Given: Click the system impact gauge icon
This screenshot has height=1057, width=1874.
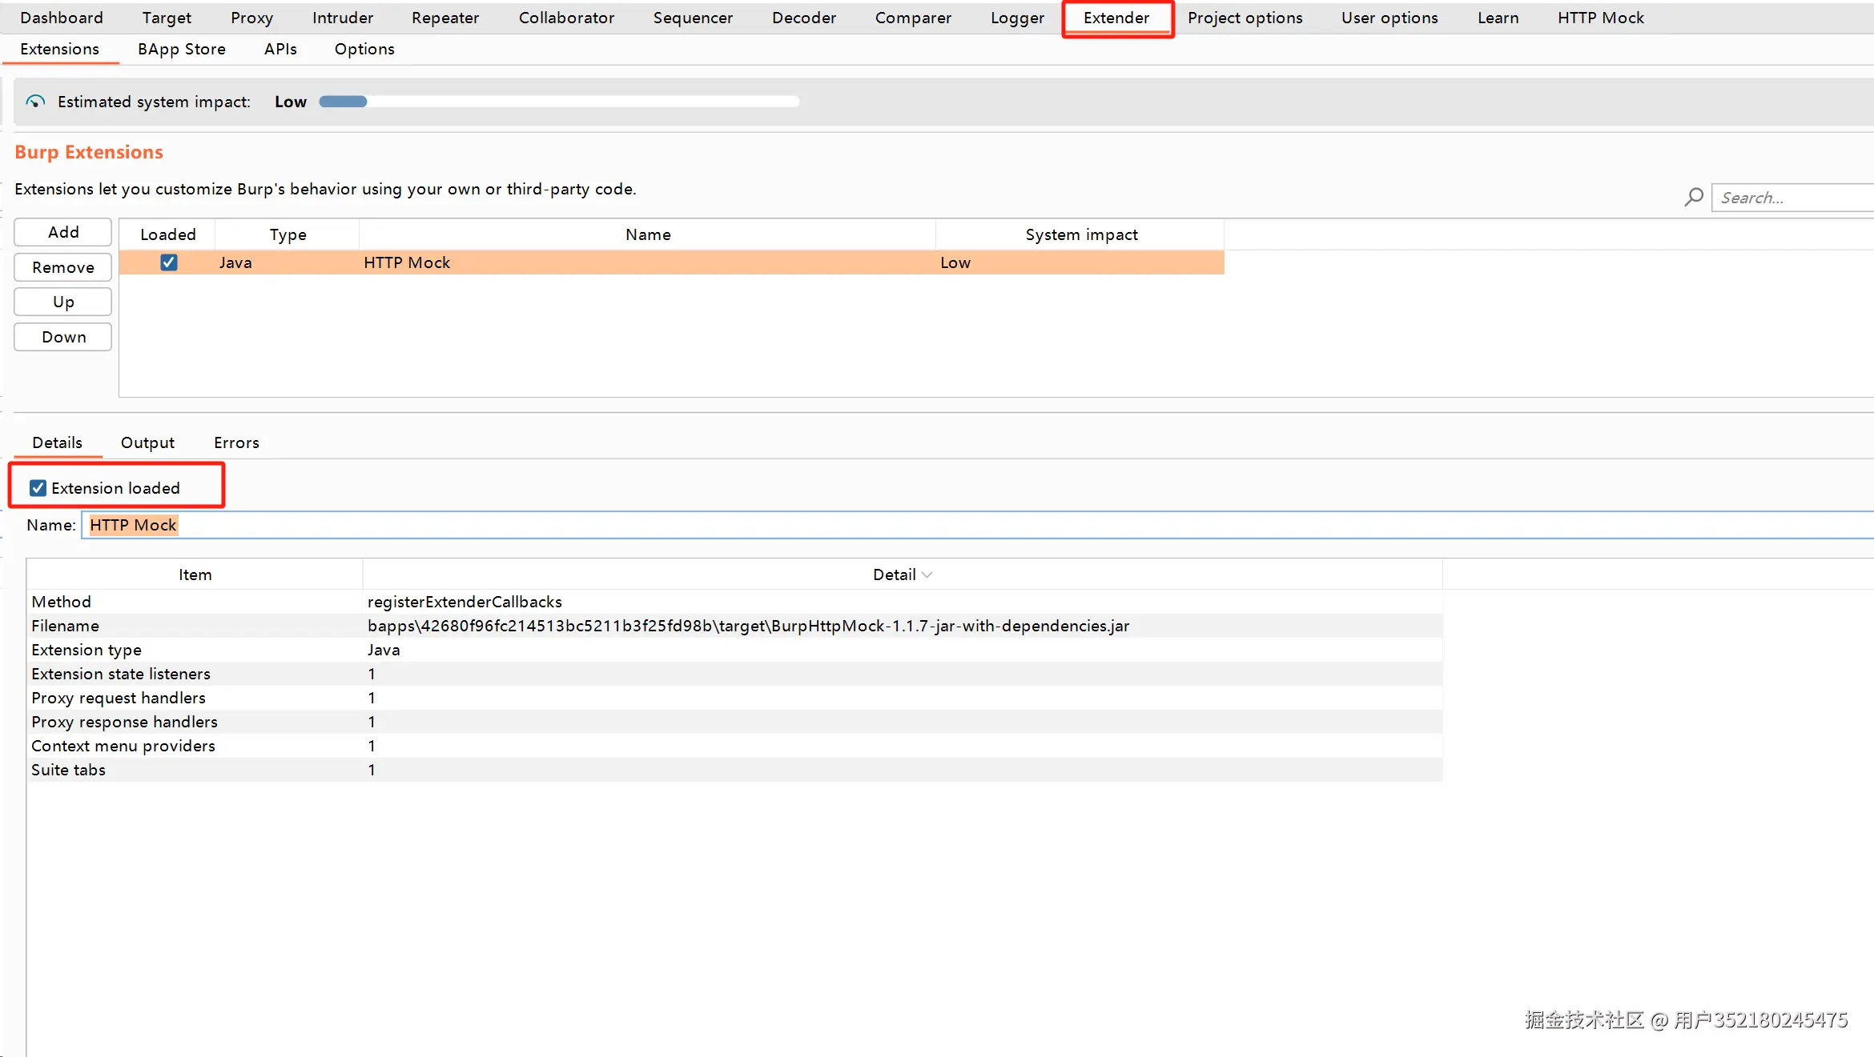Looking at the screenshot, I should click(35, 102).
